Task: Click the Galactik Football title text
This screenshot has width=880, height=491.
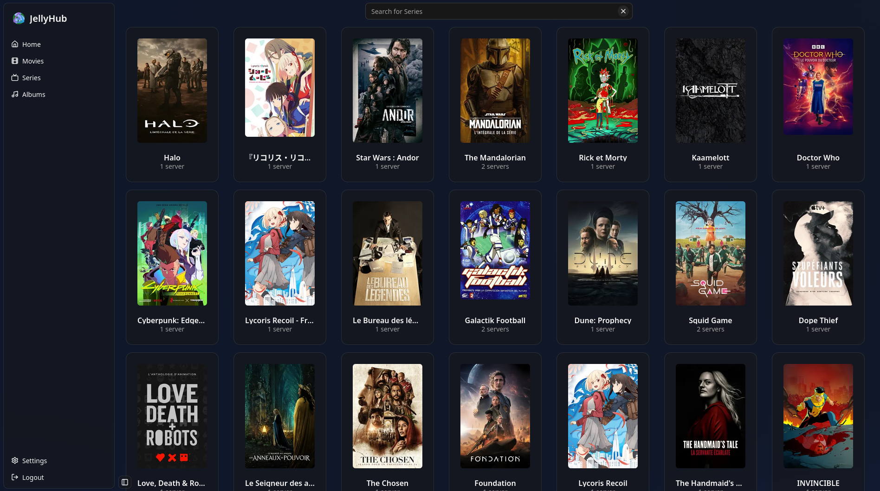Action: [495, 320]
